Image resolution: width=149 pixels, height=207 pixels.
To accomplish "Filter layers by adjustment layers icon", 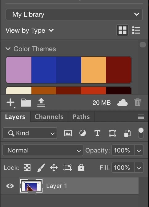I will (83, 133).
